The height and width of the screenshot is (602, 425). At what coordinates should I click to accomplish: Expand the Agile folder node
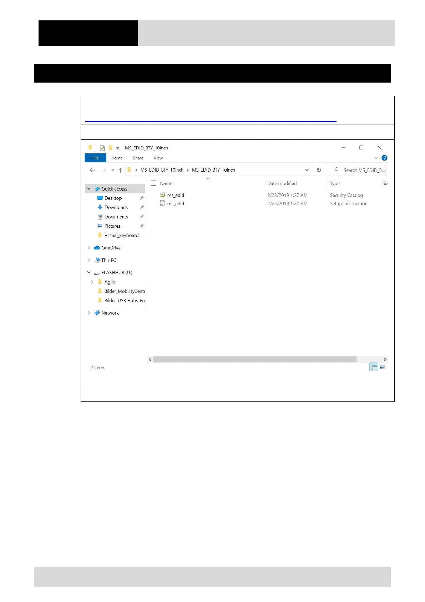[92, 282]
